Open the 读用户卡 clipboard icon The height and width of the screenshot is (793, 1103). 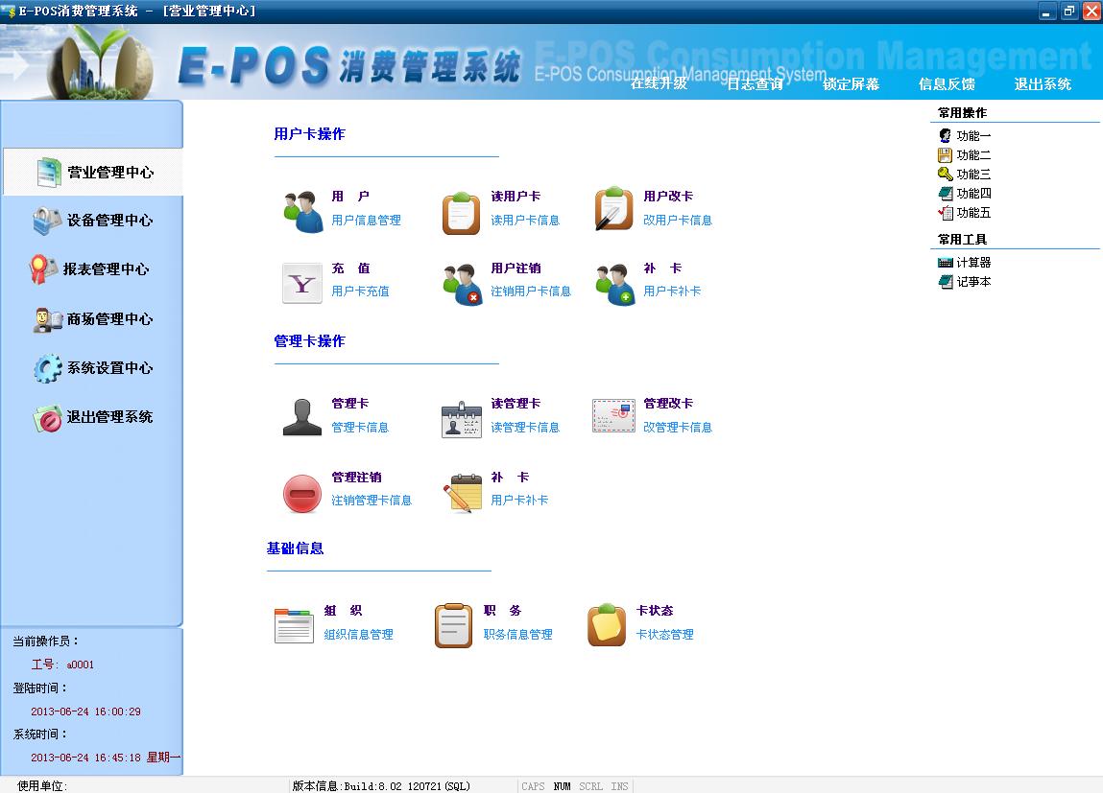pyautogui.click(x=461, y=212)
